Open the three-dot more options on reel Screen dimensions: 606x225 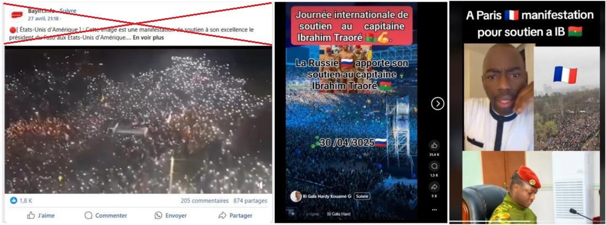pos(434,210)
